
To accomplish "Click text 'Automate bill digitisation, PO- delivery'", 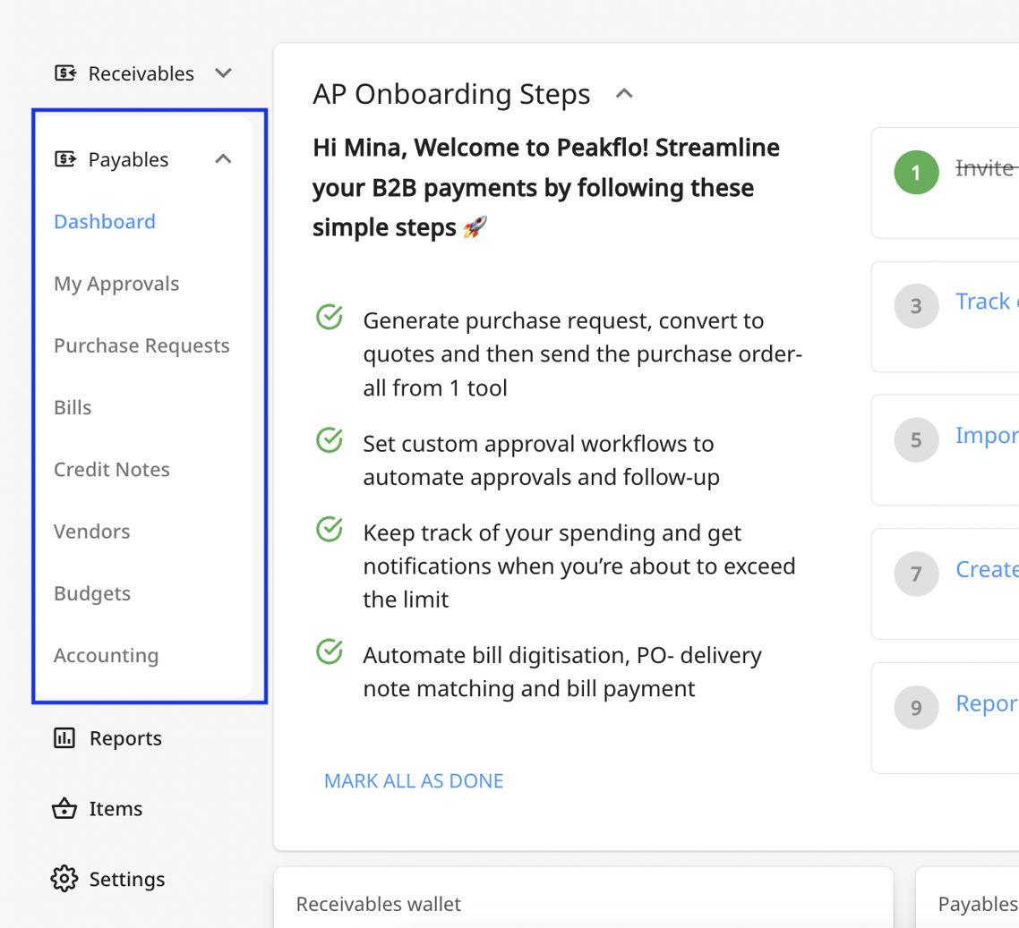I will [x=562, y=655].
